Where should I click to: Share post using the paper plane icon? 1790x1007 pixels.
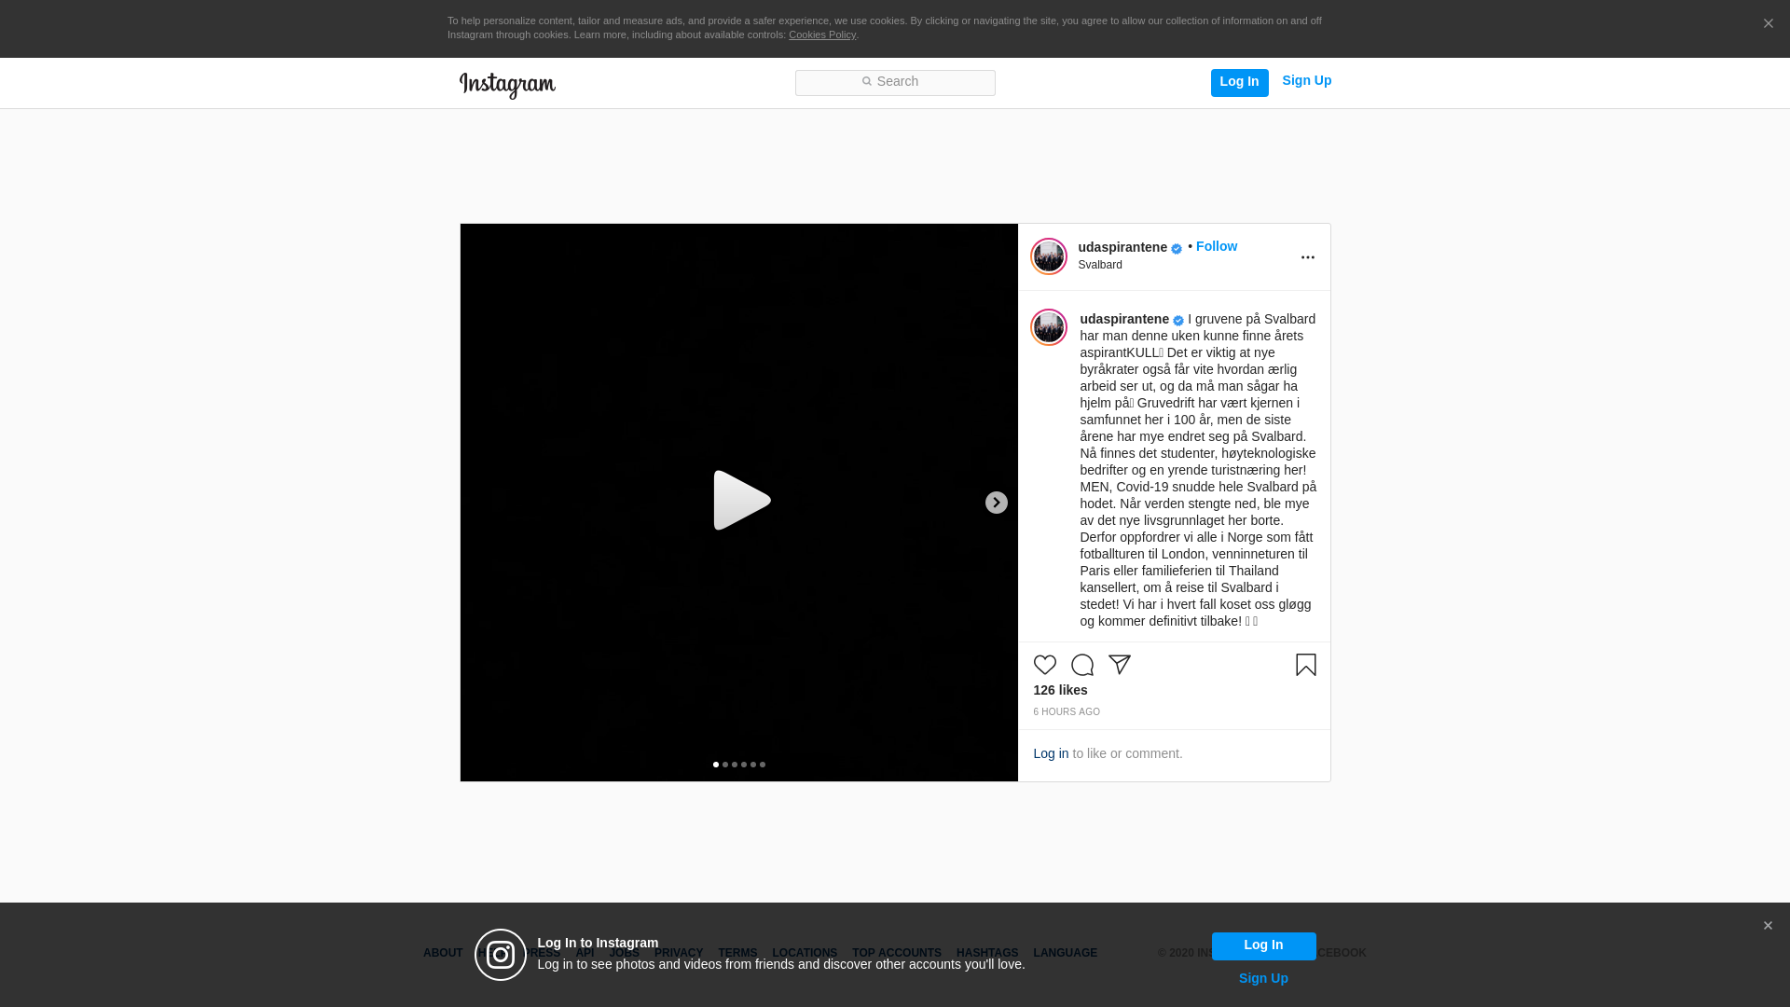[1119, 665]
